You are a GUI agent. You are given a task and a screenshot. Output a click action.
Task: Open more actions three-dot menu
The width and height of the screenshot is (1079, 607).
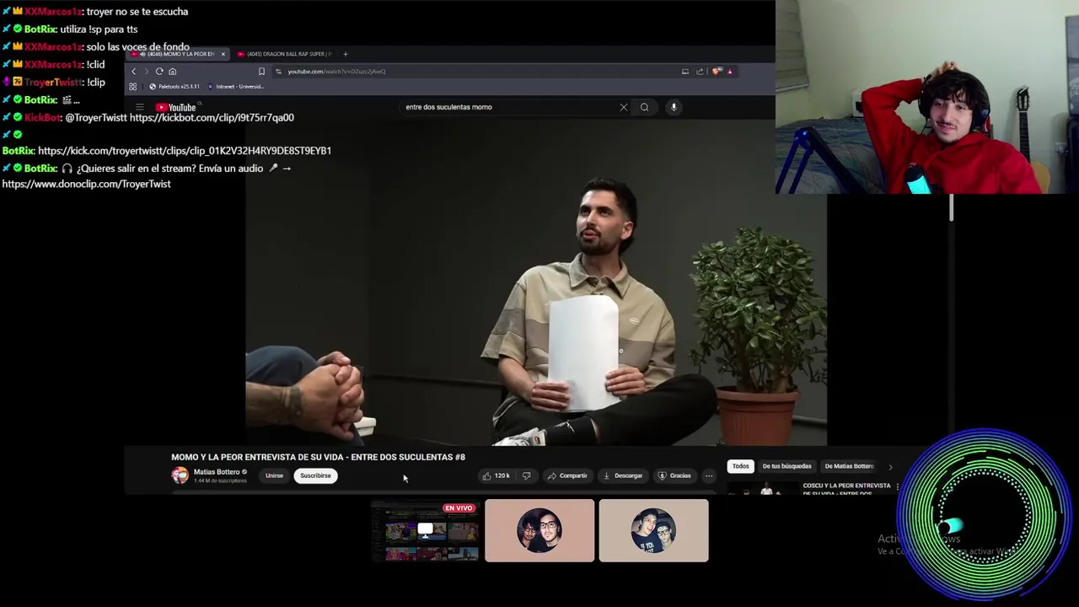point(708,475)
